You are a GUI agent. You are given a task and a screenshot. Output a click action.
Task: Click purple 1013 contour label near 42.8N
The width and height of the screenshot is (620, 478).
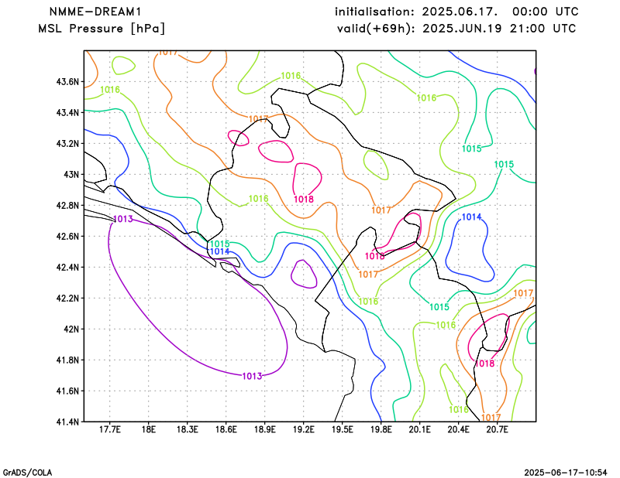(x=123, y=219)
